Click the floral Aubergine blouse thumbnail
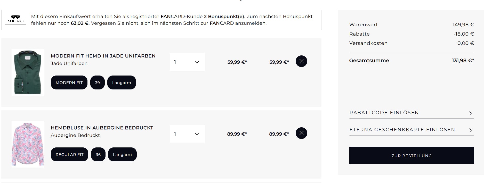The height and width of the screenshot is (183, 484). tap(28, 144)
